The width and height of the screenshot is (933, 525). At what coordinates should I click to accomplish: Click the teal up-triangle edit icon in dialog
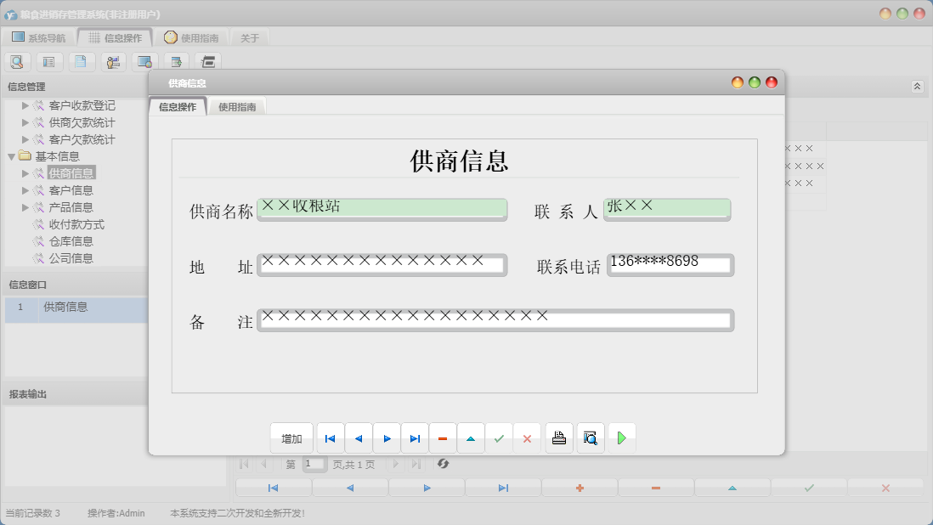[x=471, y=438]
